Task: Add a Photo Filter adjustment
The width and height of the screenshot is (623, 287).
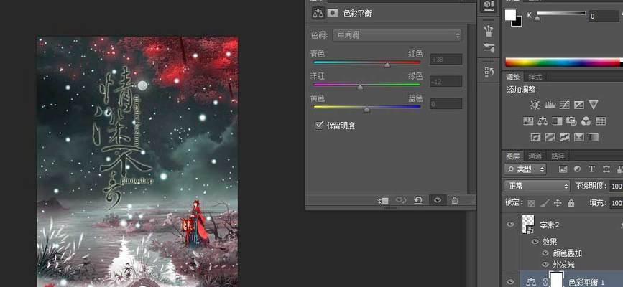Action: [571, 121]
